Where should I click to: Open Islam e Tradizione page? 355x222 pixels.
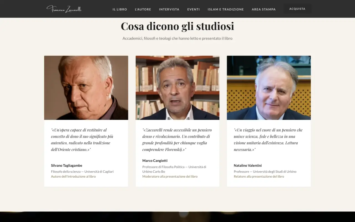[x=226, y=9]
